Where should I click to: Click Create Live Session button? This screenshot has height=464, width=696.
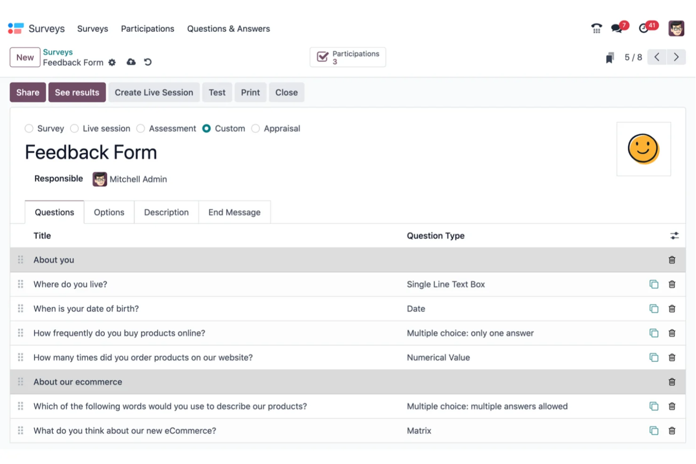154,93
